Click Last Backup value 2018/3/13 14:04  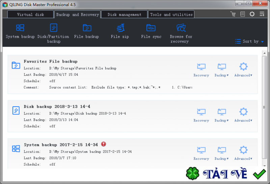tap(63, 120)
